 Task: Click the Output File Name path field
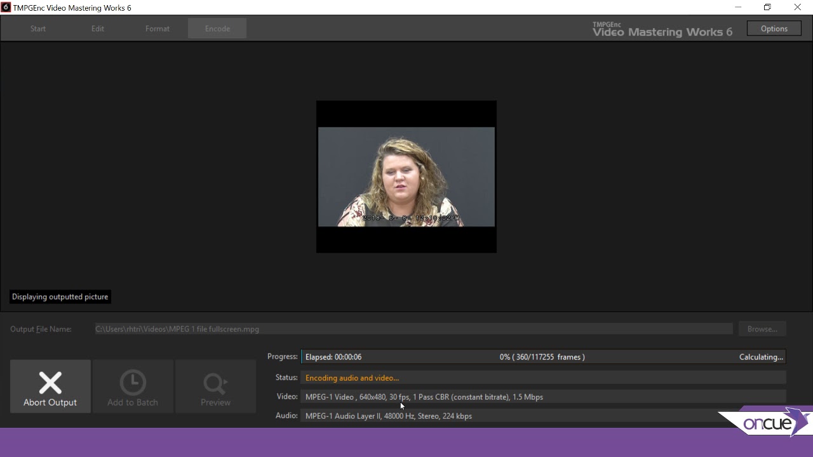[413, 329]
